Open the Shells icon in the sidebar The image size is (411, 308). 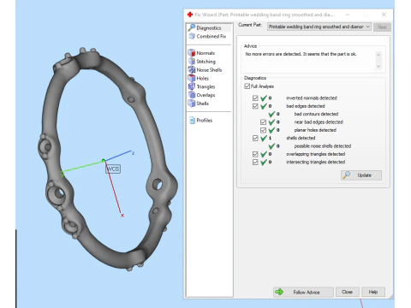pos(192,103)
